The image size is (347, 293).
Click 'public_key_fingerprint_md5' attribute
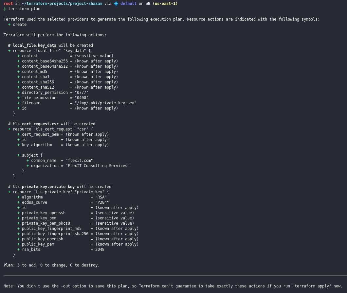coord(52,229)
